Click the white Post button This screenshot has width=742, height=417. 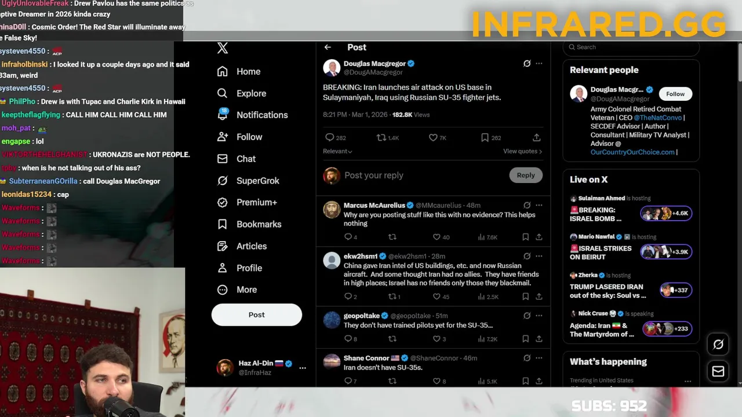257,314
